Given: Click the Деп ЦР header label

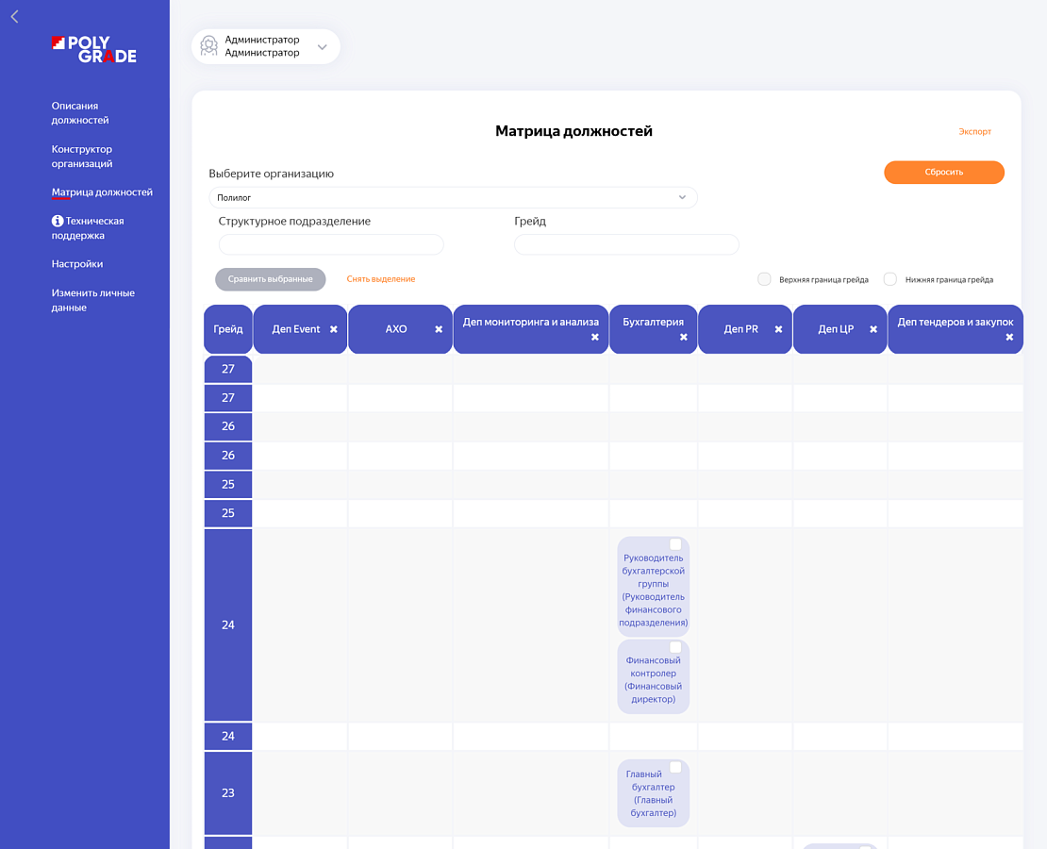Looking at the screenshot, I should [x=836, y=329].
